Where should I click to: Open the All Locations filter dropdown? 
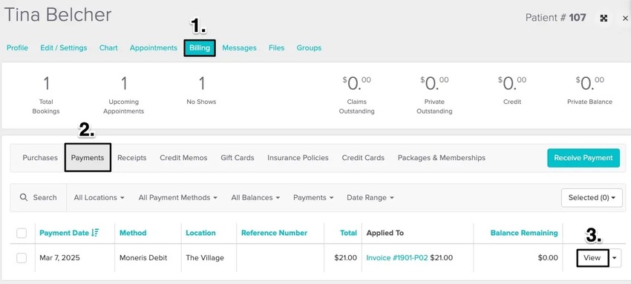99,198
